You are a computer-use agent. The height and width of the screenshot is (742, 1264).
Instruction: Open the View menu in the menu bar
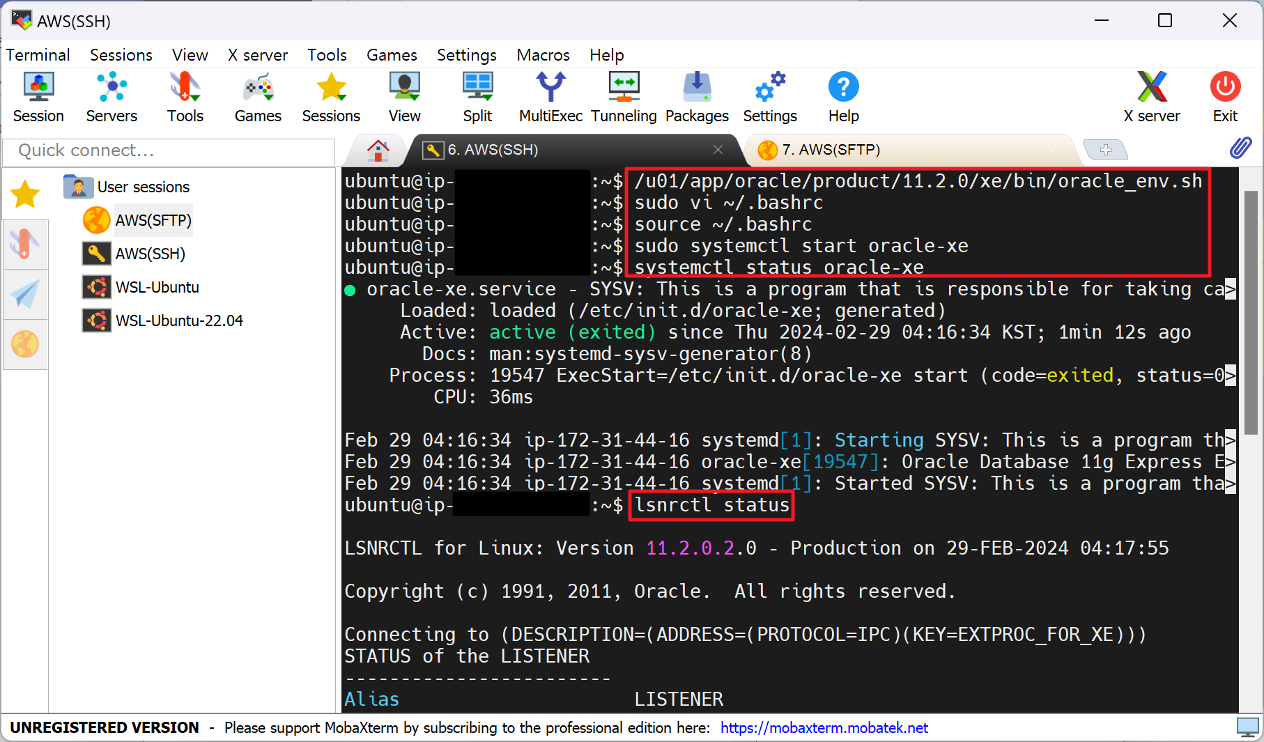tap(190, 55)
